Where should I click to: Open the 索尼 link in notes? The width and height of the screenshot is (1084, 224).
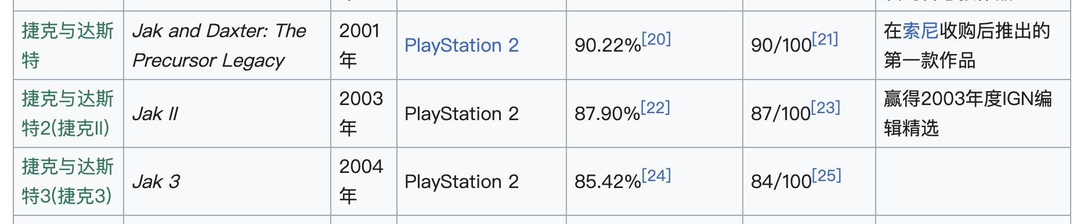[920, 31]
